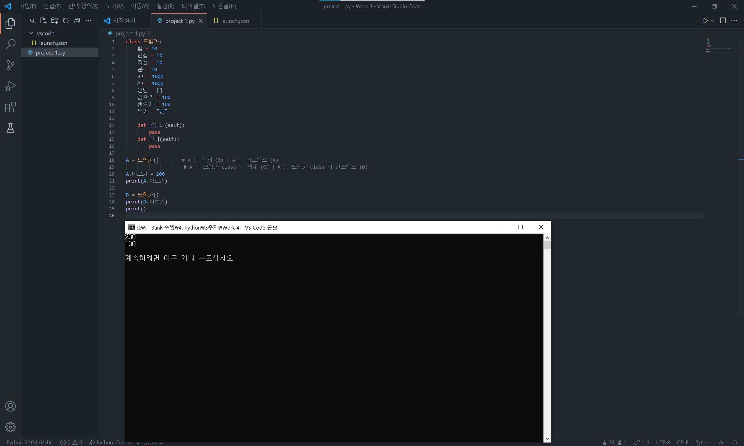Click the New Folder icon in explorer
The width and height of the screenshot is (744, 446).
pyautogui.click(x=54, y=21)
